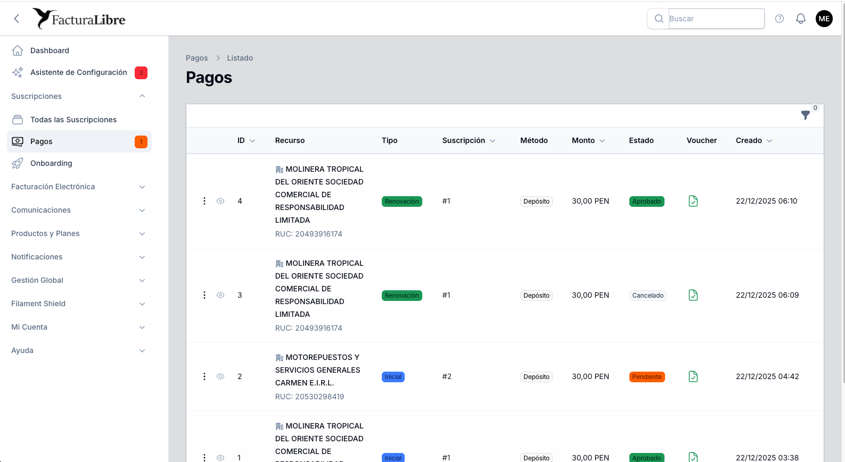Click the help question mark icon

779,19
